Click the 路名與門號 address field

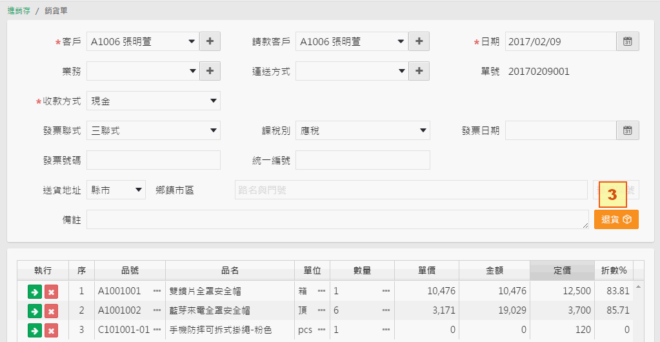click(411, 190)
